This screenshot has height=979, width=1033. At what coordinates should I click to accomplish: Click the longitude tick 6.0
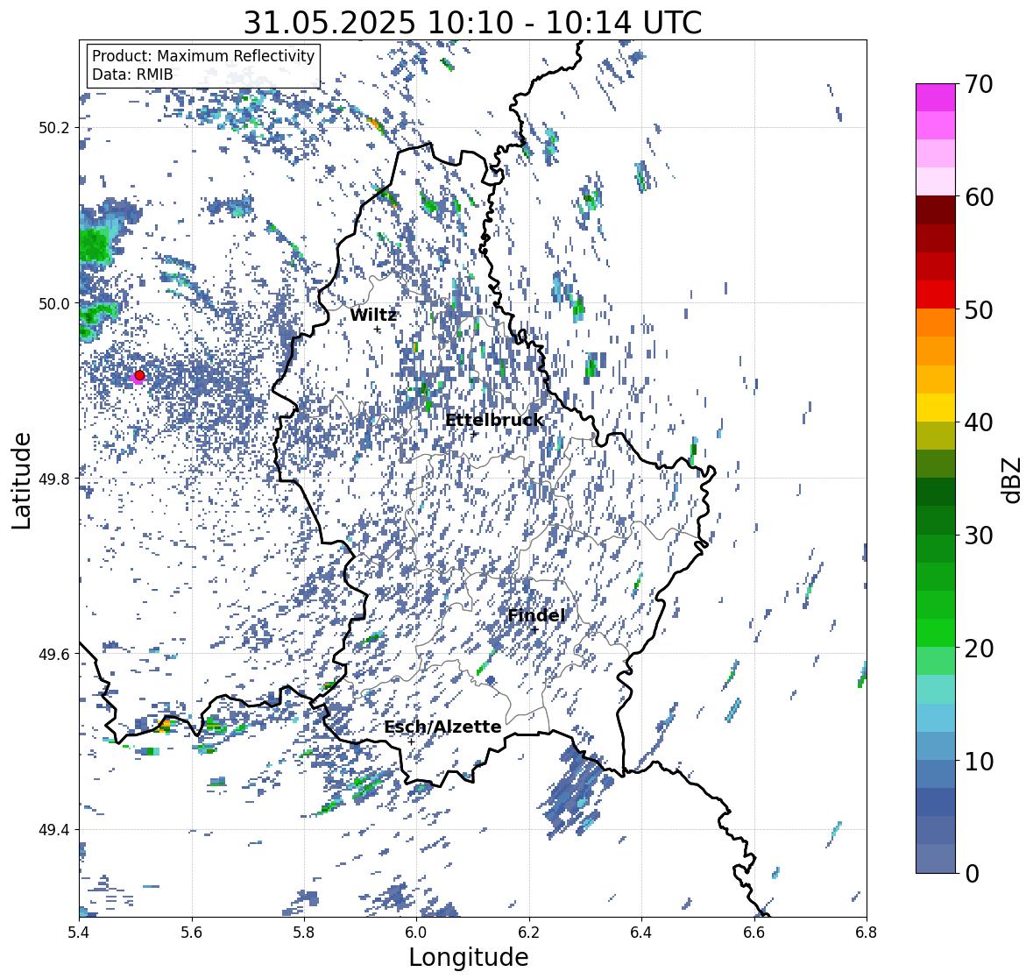tap(416, 932)
